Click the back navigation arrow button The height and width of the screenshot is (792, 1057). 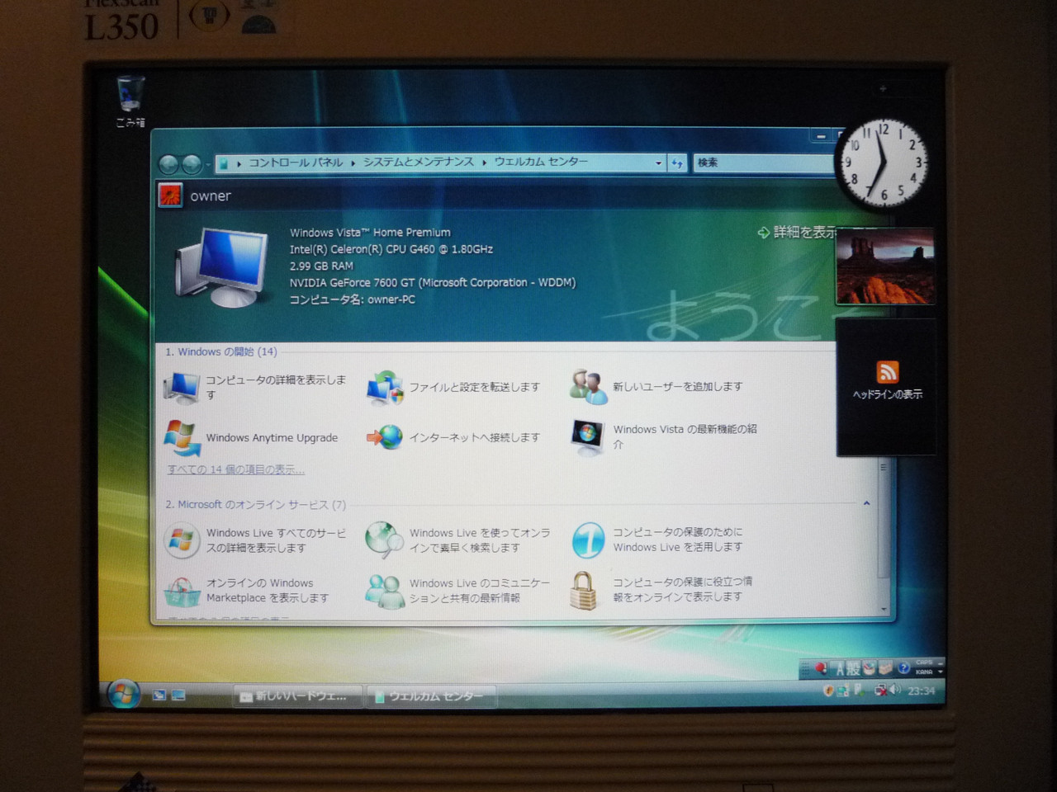168,164
